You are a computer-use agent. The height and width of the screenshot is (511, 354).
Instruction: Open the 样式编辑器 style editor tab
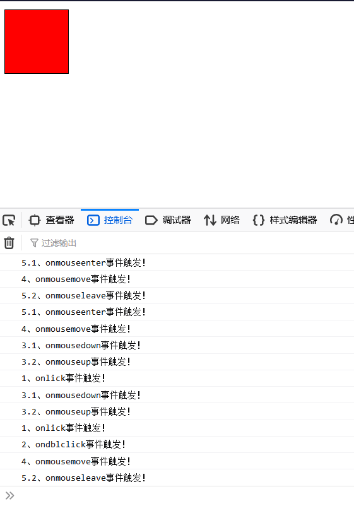point(285,220)
